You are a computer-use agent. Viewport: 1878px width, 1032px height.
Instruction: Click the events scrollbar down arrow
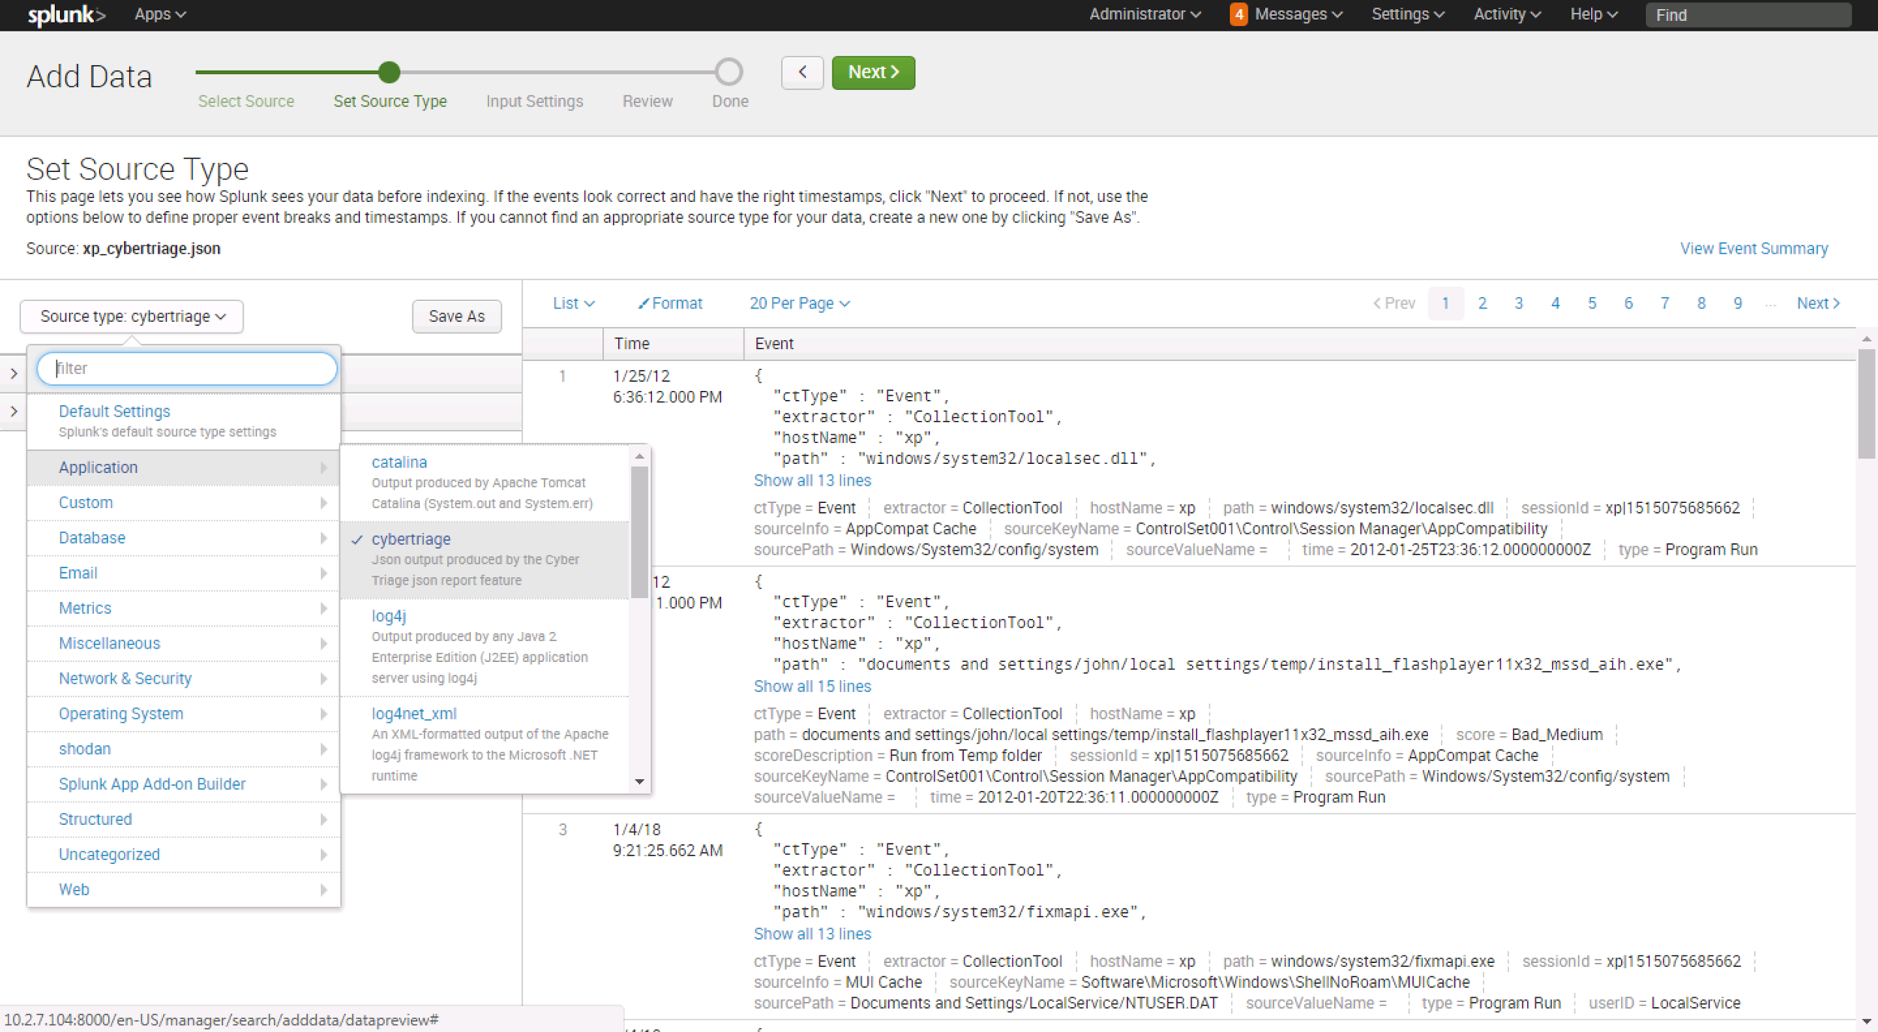1867,1022
